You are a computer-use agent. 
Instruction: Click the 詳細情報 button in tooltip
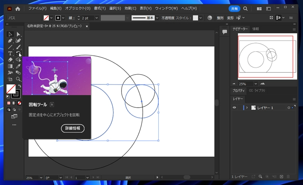[x=73, y=128]
